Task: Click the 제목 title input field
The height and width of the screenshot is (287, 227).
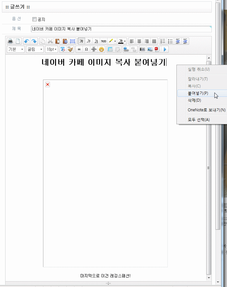Action: click(x=121, y=29)
